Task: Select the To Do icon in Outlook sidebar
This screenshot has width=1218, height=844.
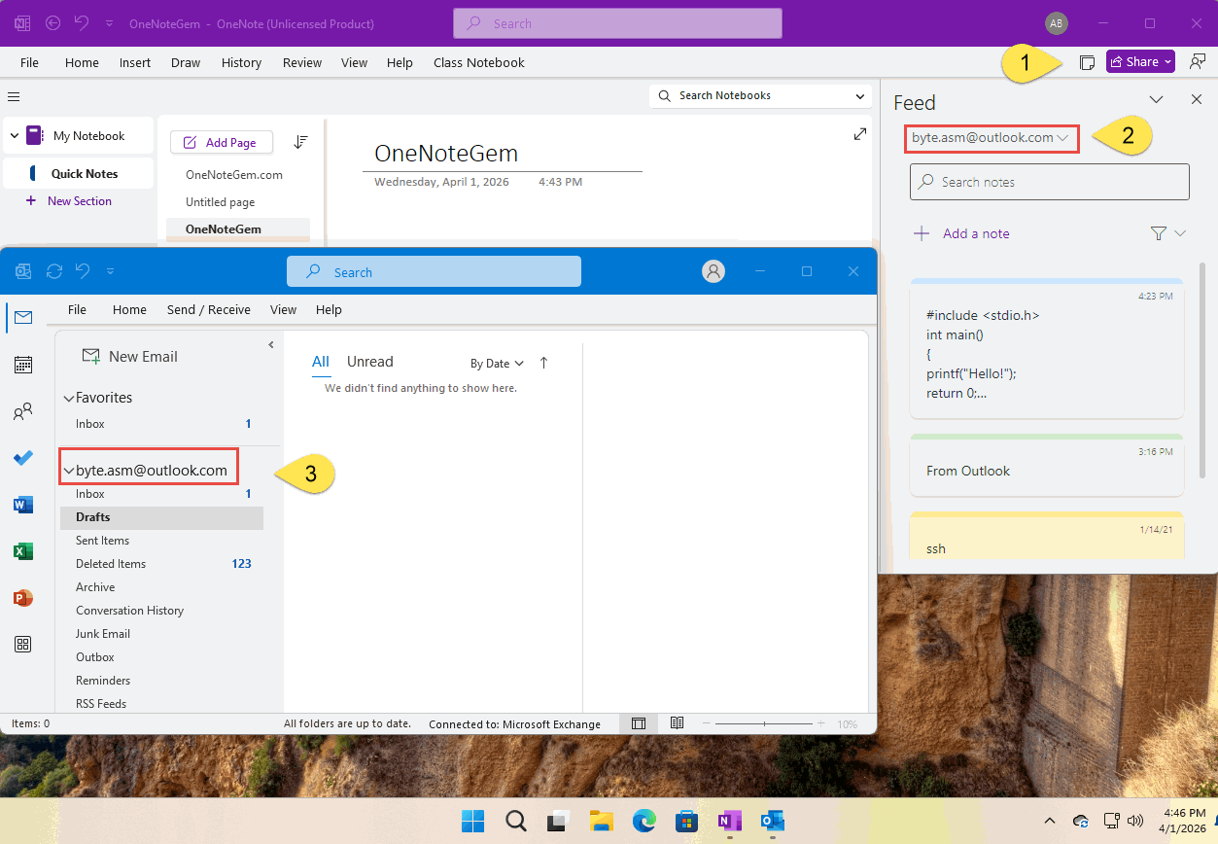Action: pos(22,458)
